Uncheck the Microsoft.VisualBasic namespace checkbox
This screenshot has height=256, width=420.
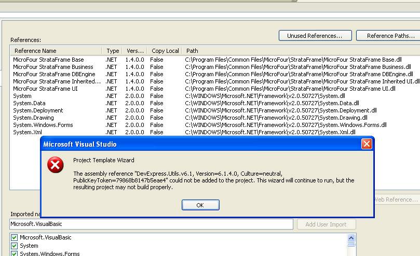tap(14, 237)
